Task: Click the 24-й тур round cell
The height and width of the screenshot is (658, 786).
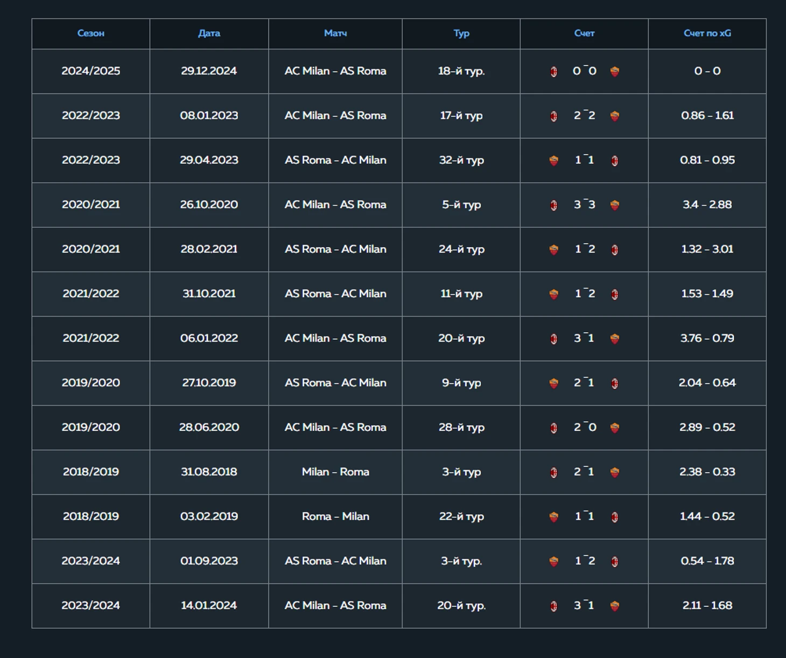Action: (461, 249)
